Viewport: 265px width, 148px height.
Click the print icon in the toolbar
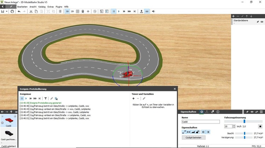pyautogui.click(x=12, y=11)
